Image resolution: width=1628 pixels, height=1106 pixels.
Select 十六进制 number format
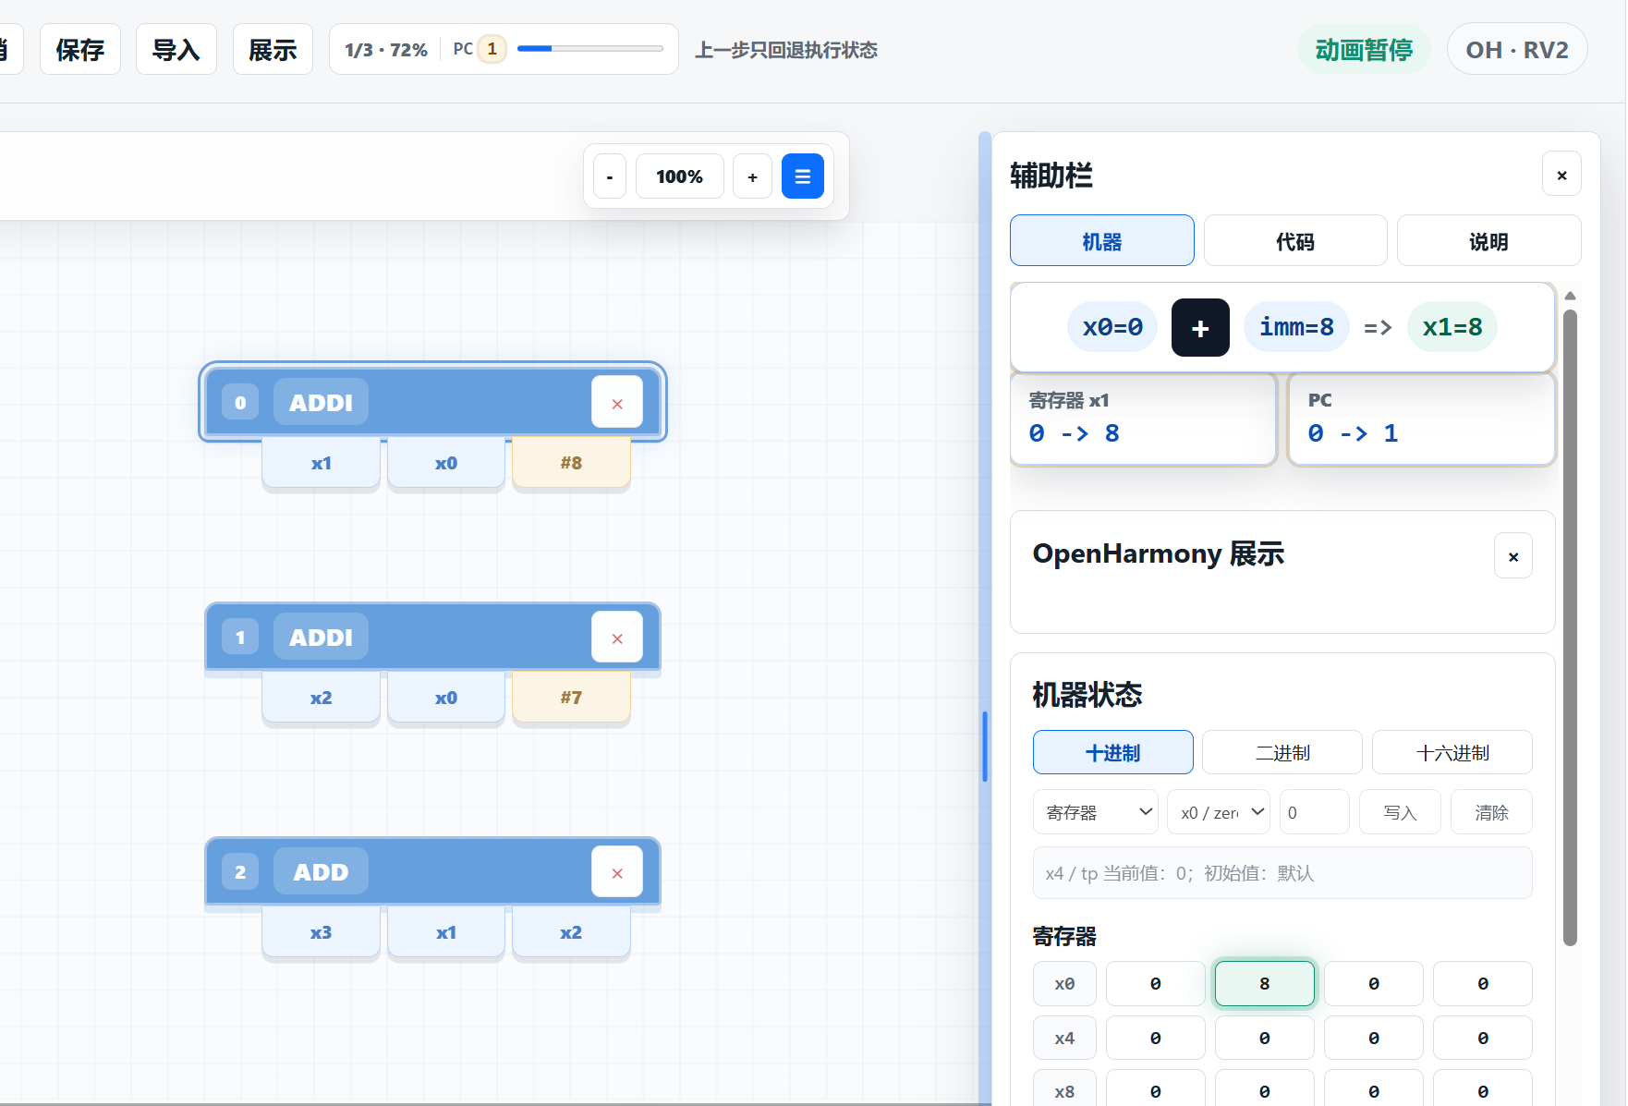pyautogui.click(x=1452, y=753)
